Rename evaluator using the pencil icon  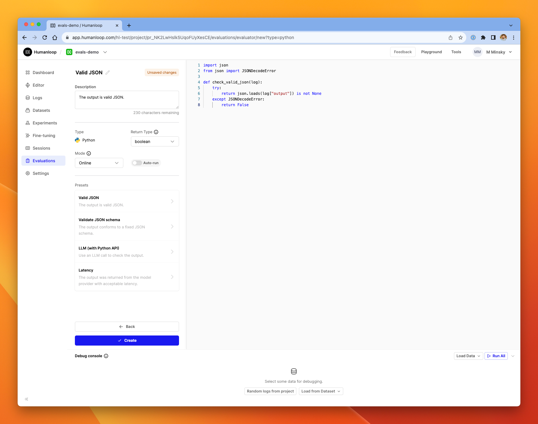tap(107, 72)
